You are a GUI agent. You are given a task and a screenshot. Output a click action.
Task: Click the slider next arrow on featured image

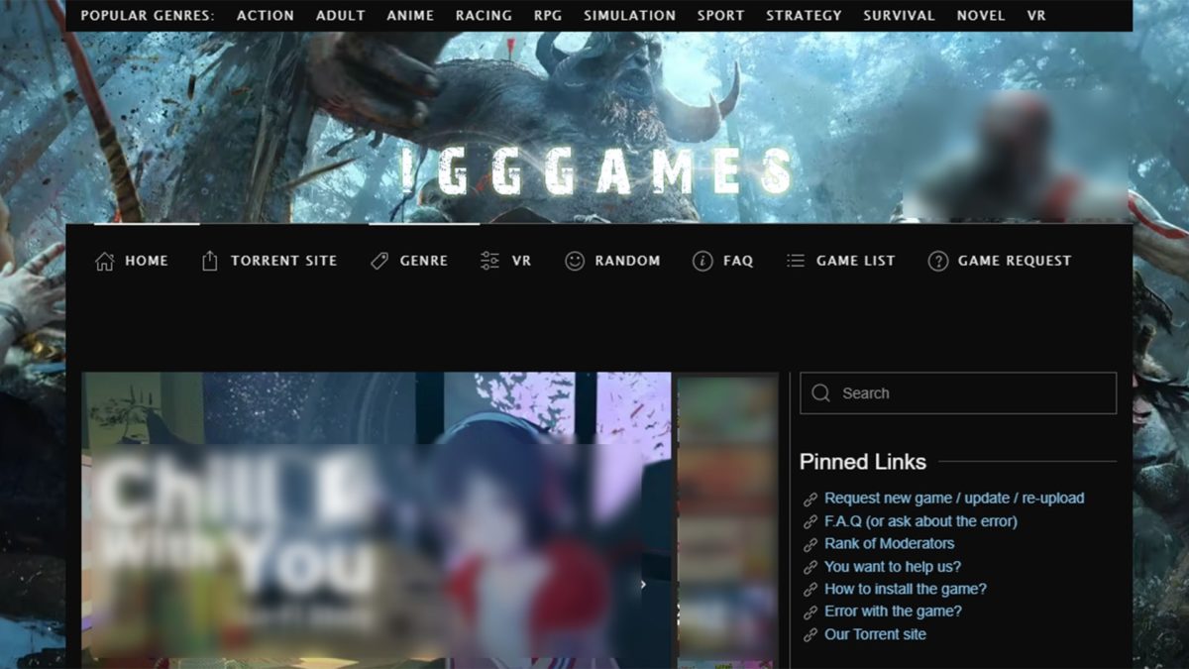click(x=642, y=585)
